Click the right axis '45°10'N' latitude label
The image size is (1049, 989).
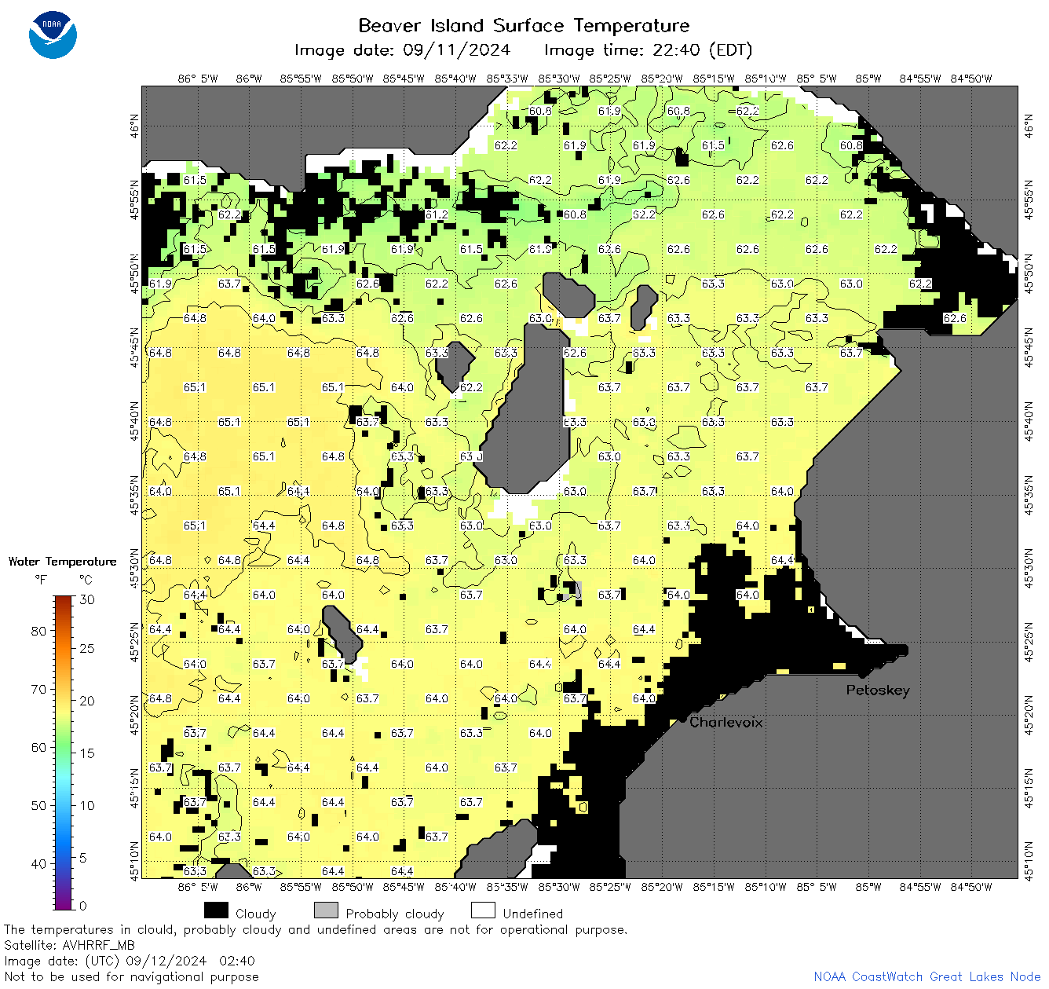pyautogui.click(x=1029, y=859)
